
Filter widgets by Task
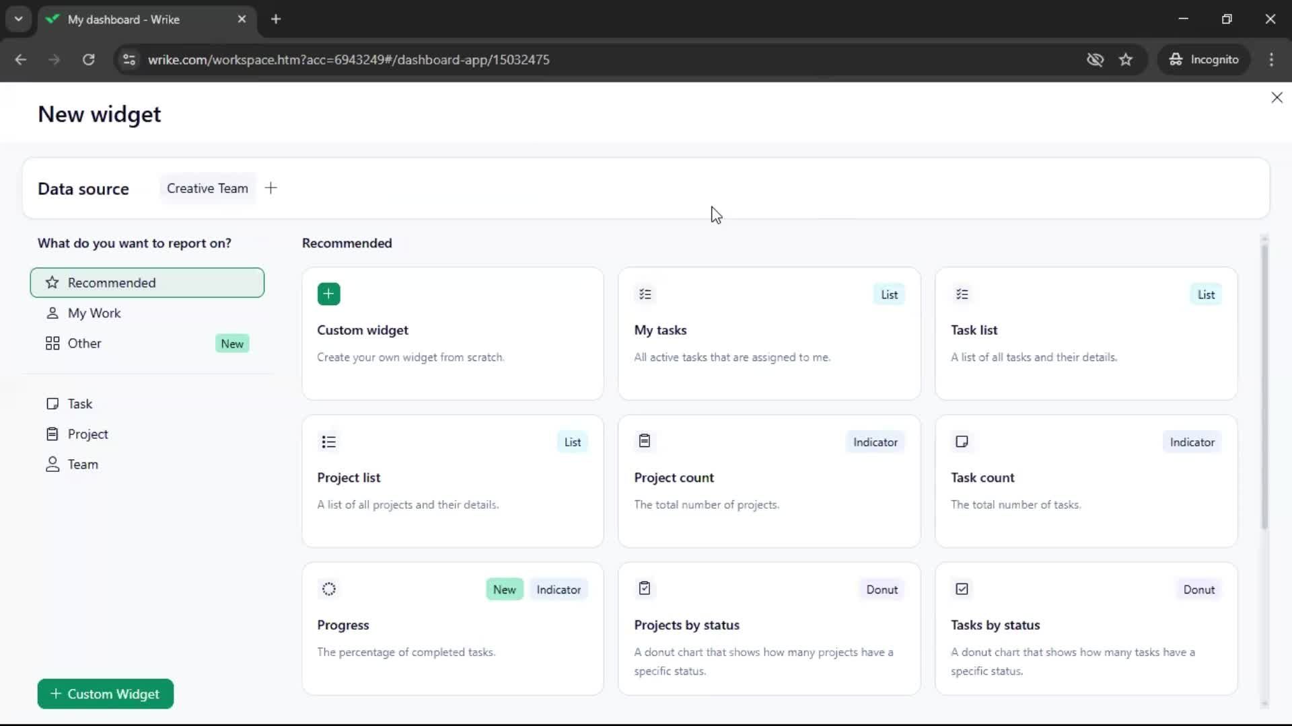pyautogui.click(x=147, y=403)
